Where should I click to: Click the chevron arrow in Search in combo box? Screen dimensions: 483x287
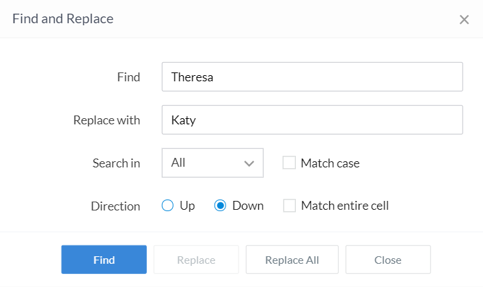pyautogui.click(x=249, y=163)
